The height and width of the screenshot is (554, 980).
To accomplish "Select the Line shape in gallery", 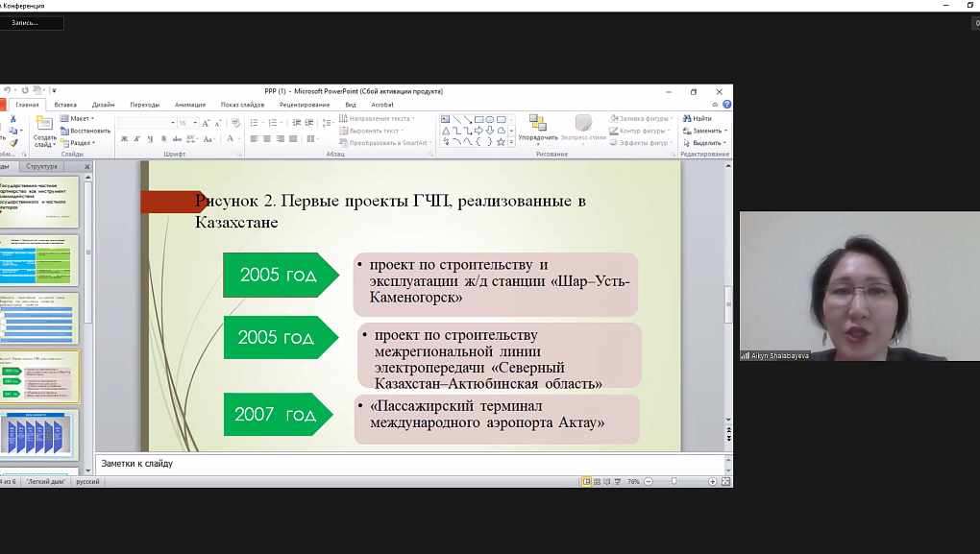I will click(x=456, y=119).
